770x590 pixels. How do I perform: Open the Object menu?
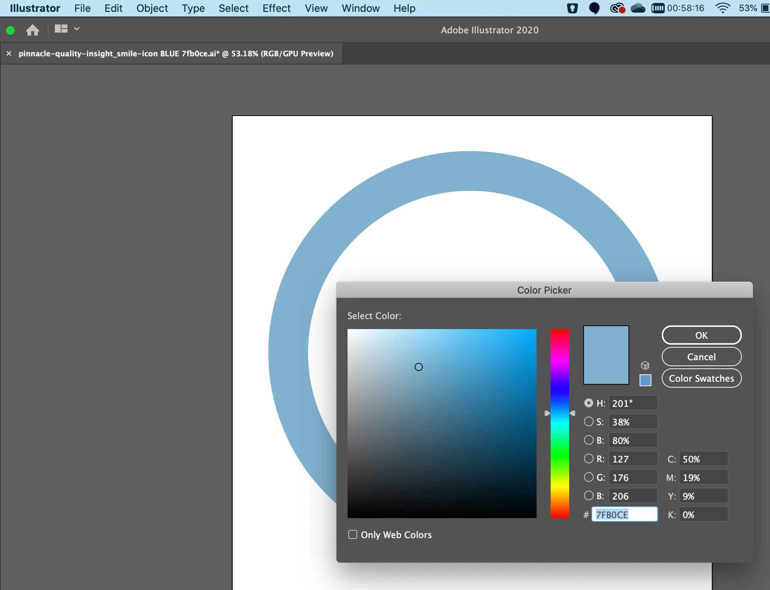click(x=152, y=8)
